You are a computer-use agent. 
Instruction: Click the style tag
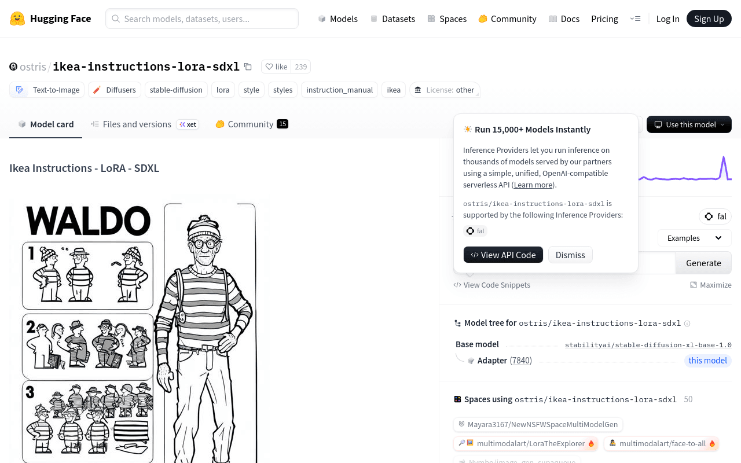(x=251, y=90)
